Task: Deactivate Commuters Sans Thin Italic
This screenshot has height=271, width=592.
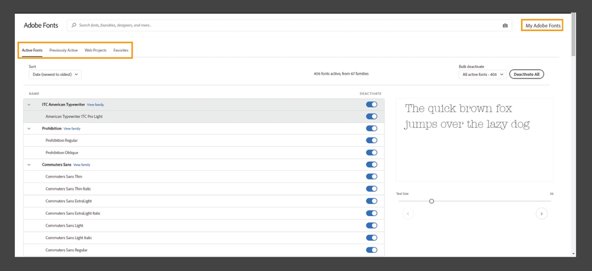Action: (x=371, y=189)
